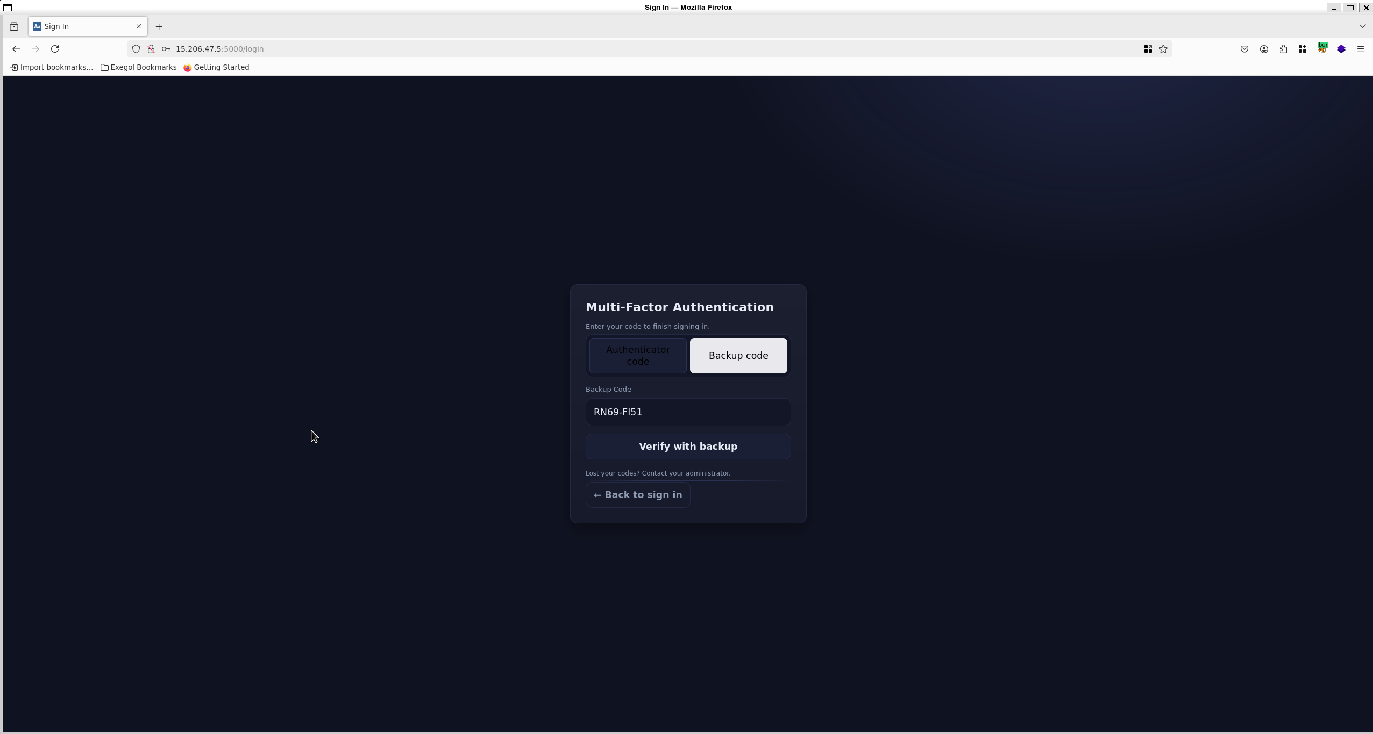The height and width of the screenshot is (734, 1373).
Task: Click the Save to Pocket icon
Action: pyautogui.click(x=1244, y=49)
